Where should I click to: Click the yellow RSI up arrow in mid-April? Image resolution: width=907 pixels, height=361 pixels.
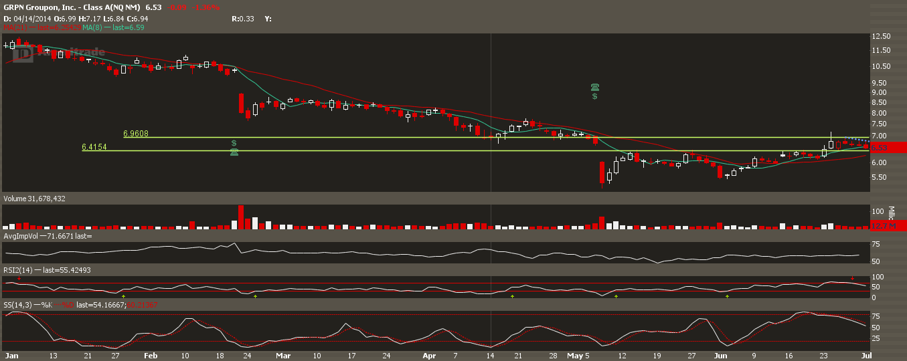tap(512, 295)
